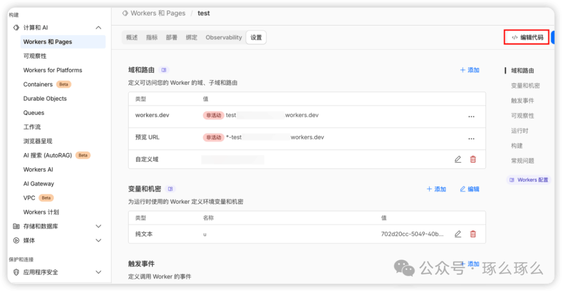The image size is (562, 291).
Task: Click the pencil icon for variable u
Action: tap(458, 234)
